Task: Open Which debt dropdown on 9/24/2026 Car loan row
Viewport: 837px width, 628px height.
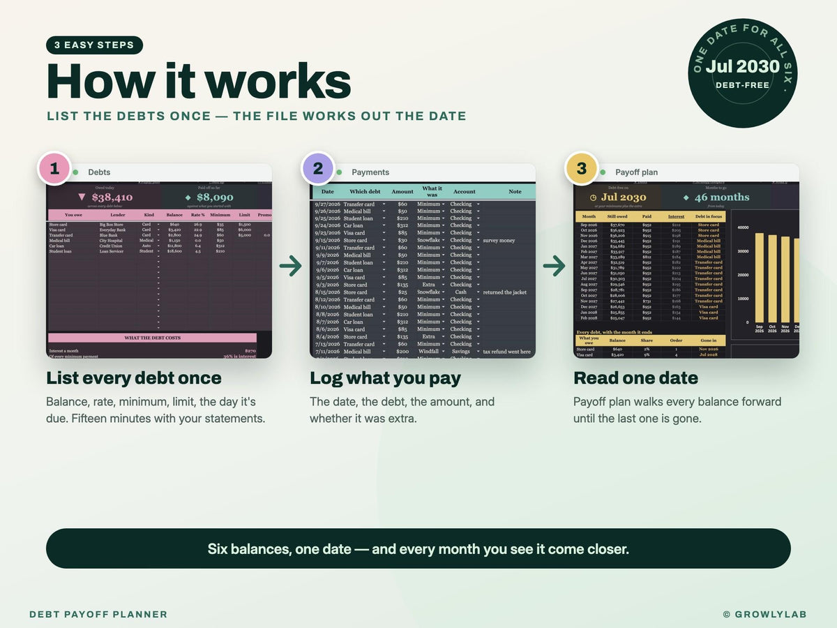Action: (383, 225)
